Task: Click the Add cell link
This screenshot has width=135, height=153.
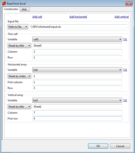Action: (37, 17)
